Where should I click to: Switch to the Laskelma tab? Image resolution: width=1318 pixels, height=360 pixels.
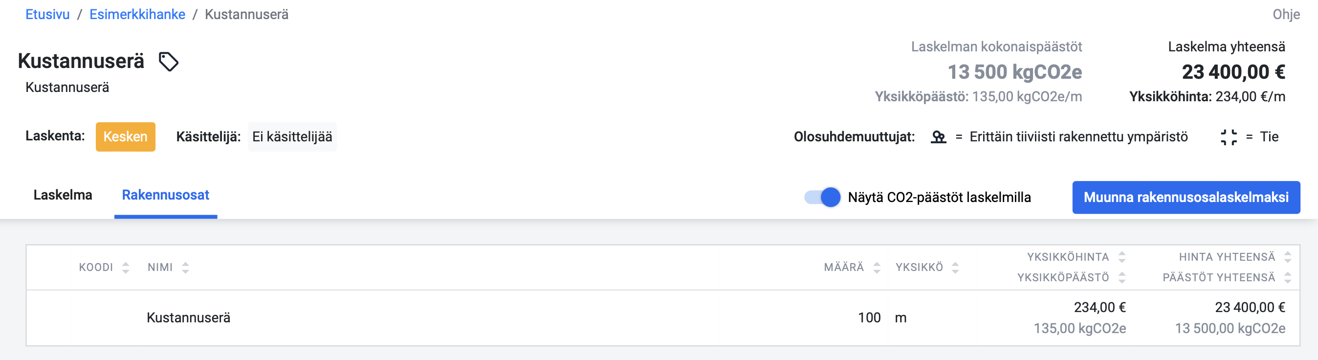click(63, 195)
